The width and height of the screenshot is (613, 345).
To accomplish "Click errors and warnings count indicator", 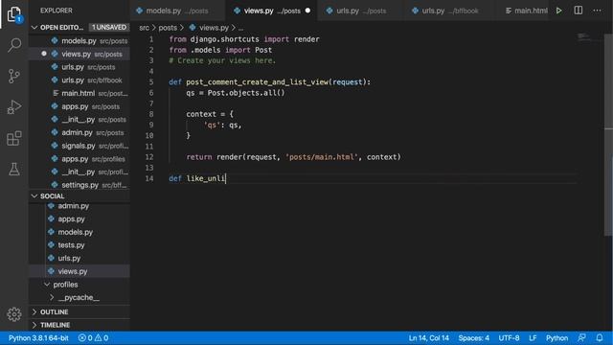I will pyautogui.click(x=93, y=337).
